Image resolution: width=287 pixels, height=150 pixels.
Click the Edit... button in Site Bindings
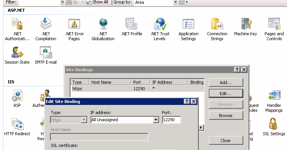(226, 94)
